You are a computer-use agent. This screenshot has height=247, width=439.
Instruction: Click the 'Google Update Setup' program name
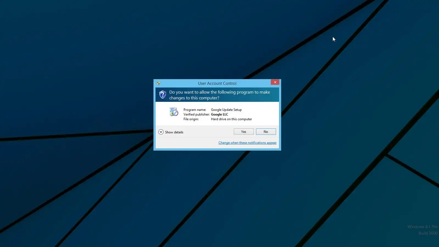(x=226, y=110)
